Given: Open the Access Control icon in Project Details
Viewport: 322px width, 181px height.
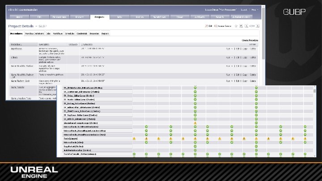Looking at the screenshot, I should (216, 26).
